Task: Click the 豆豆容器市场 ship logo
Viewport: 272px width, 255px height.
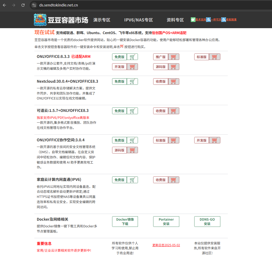Action: 40,20
